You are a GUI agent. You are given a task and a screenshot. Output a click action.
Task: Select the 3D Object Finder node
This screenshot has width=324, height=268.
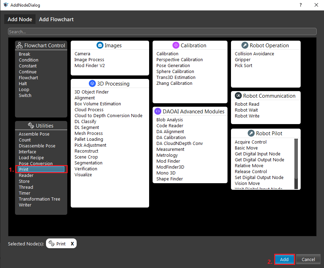pos(92,92)
